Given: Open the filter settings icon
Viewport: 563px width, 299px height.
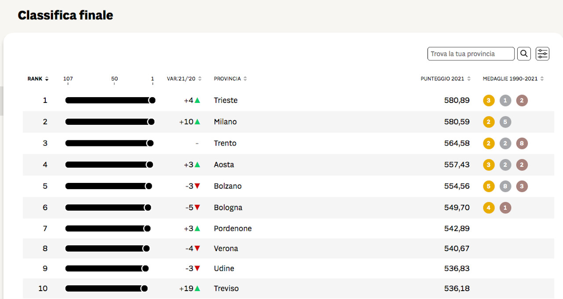Looking at the screenshot, I should (542, 54).
